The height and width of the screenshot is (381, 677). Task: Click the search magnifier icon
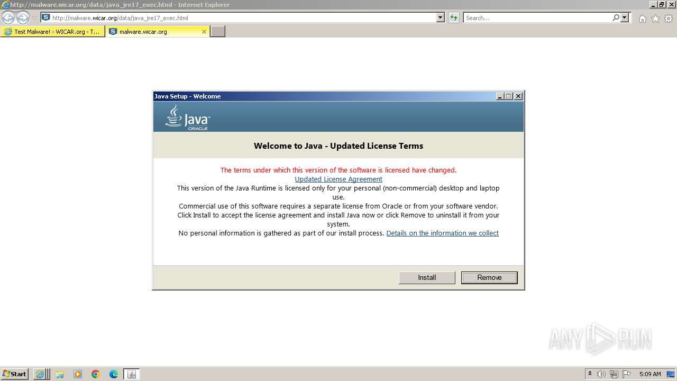pyautogui.click(x=616, y=17)
